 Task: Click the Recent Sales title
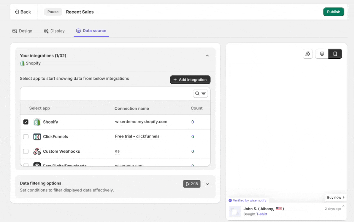pos(80,12)
